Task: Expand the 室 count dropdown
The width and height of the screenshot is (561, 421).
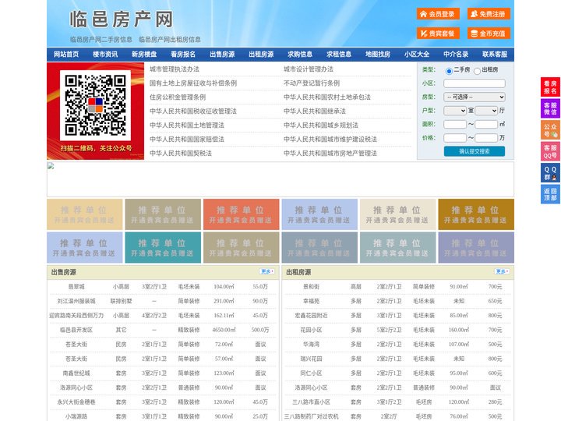Action: 455,111
